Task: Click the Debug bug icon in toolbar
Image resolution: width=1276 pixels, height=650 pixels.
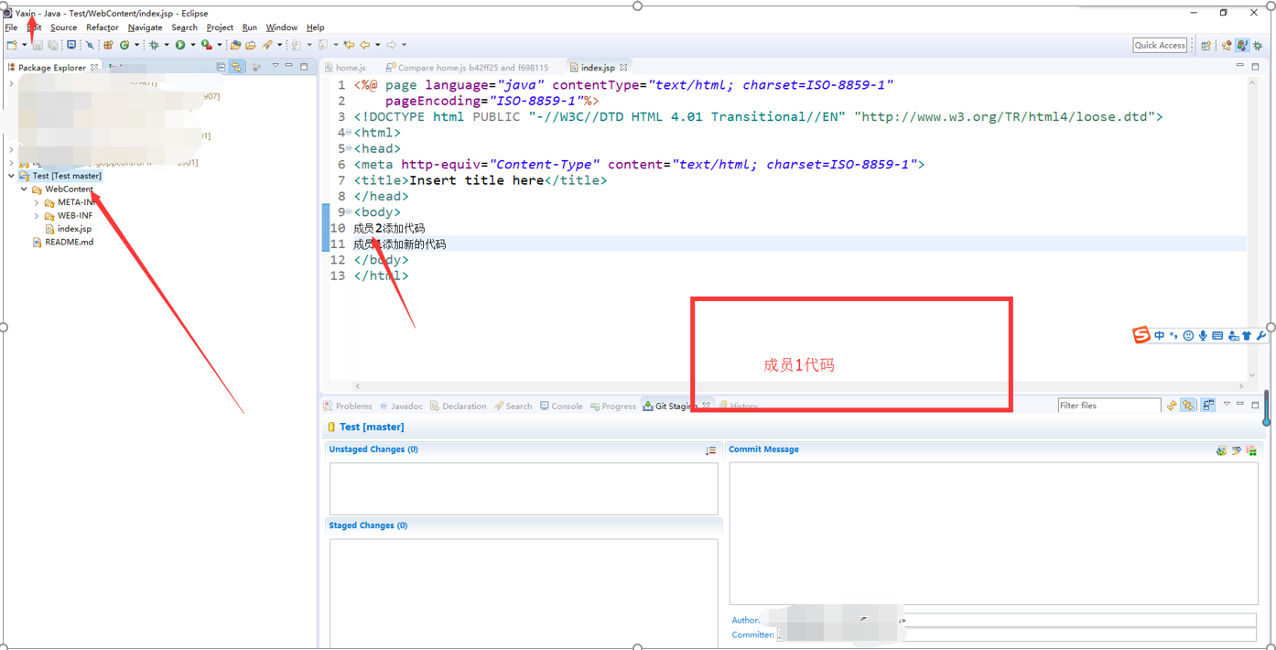Action: [154, 45]
